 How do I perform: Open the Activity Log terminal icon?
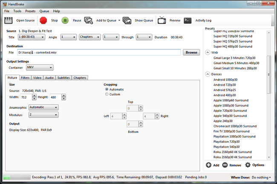(x=188, y=20)
